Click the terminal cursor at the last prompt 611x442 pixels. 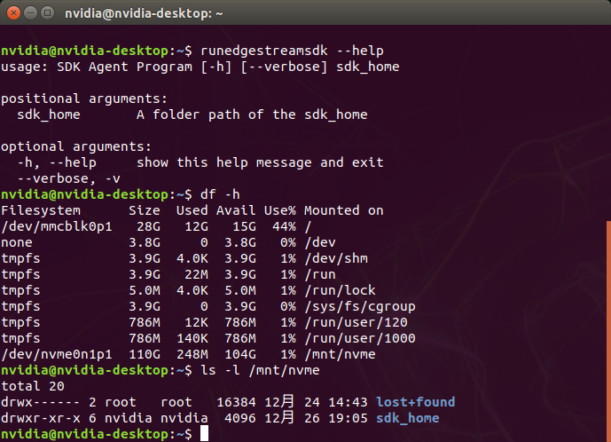[204, 434]
